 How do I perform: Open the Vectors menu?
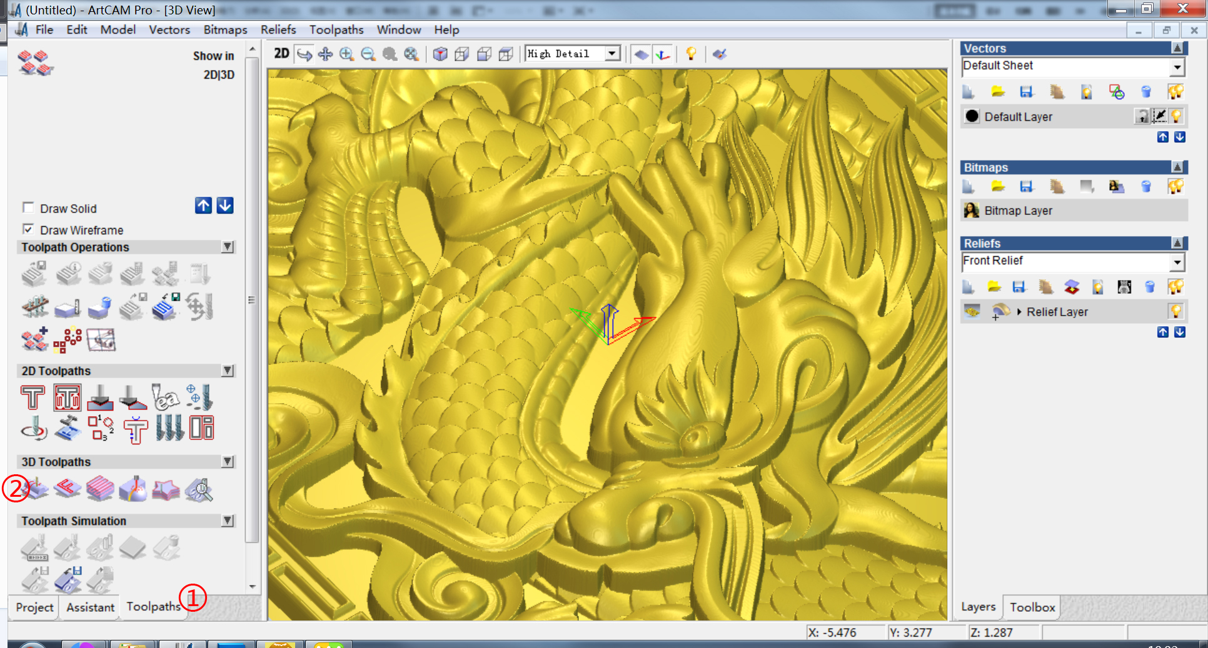[x=169, y=29]
